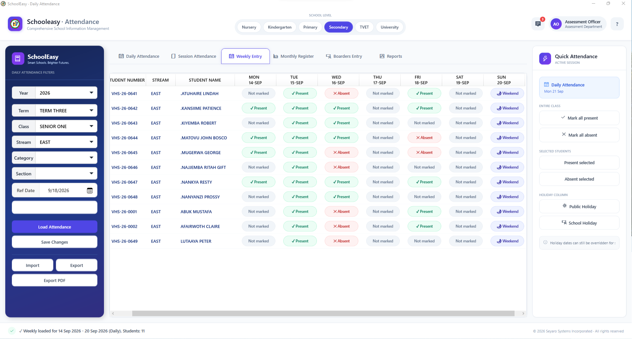Switch to the Monthly Register tab
Screen dimensions: 632x339
pos(293,56)
